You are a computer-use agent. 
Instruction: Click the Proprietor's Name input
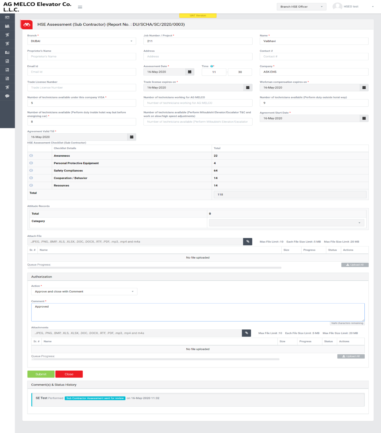click(x=82, y=57)
